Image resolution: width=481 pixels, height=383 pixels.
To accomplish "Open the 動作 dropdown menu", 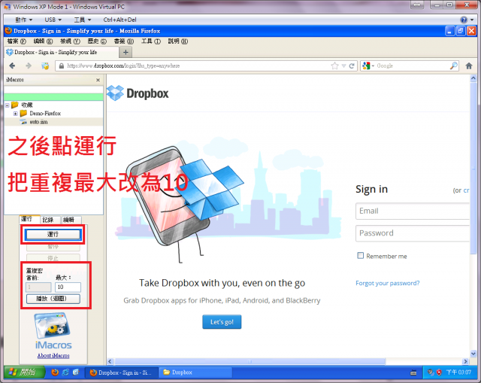I will click(x=23, y=20).
